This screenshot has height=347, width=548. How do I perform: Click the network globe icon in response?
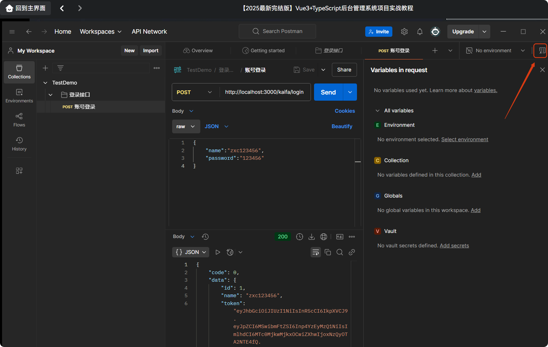click(324, 237)
